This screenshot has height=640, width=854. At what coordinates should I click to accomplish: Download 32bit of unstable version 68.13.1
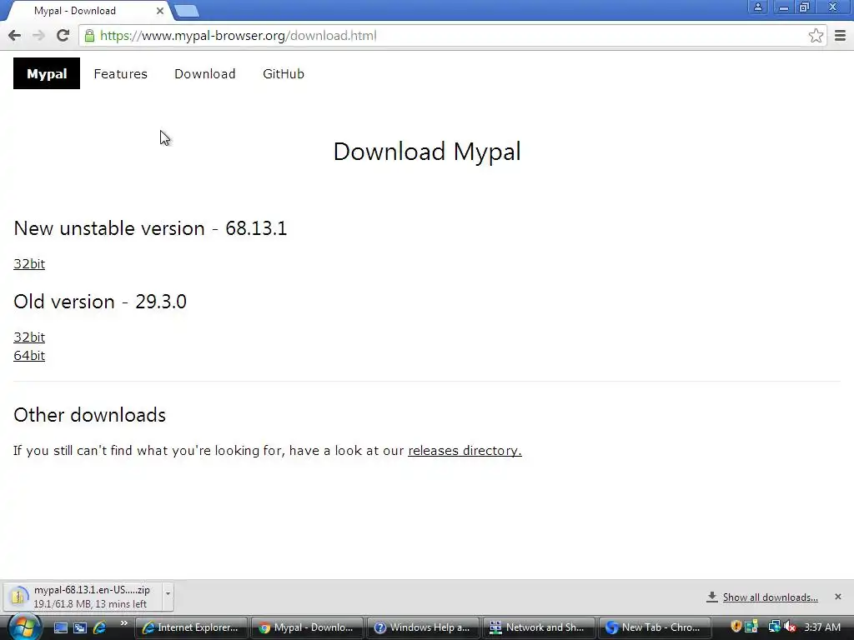[x=29, y=264]
